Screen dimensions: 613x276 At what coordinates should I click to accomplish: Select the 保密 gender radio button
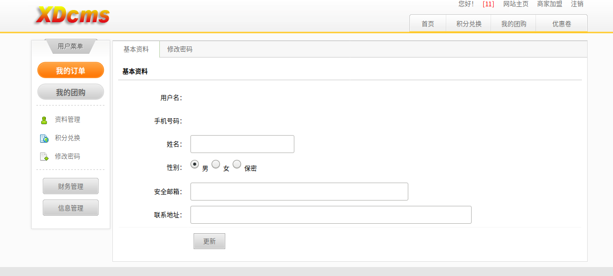pyautogui.click(x=237, y=164)
